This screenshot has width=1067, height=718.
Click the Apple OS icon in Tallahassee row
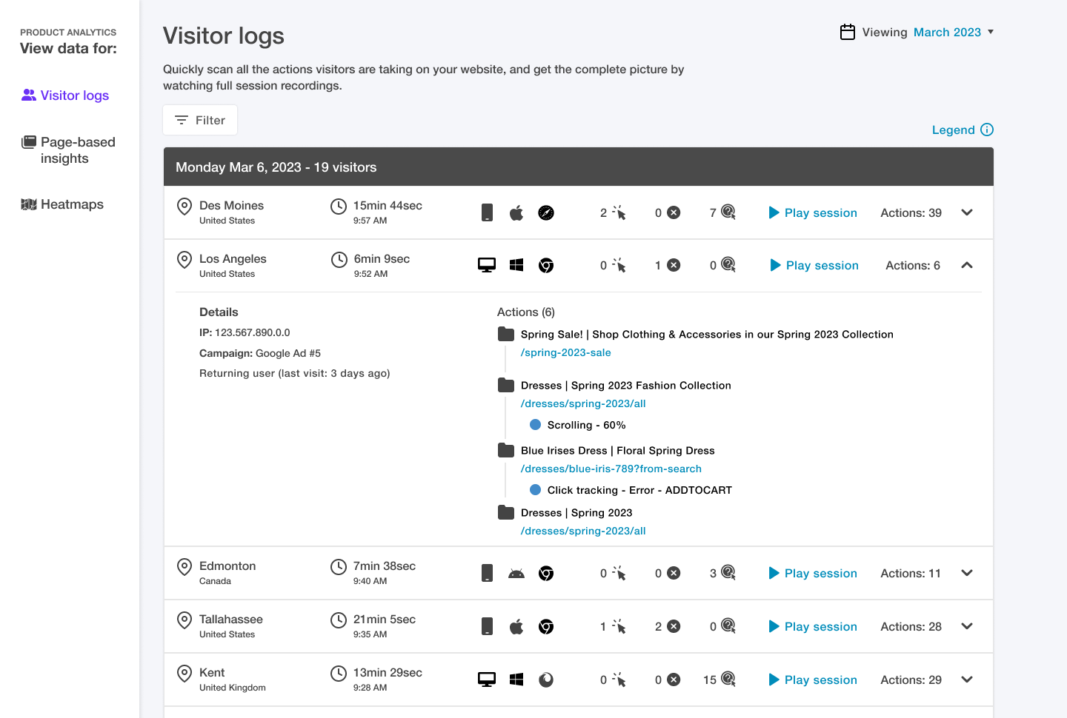pyautogui.click(x=516, y=627)
